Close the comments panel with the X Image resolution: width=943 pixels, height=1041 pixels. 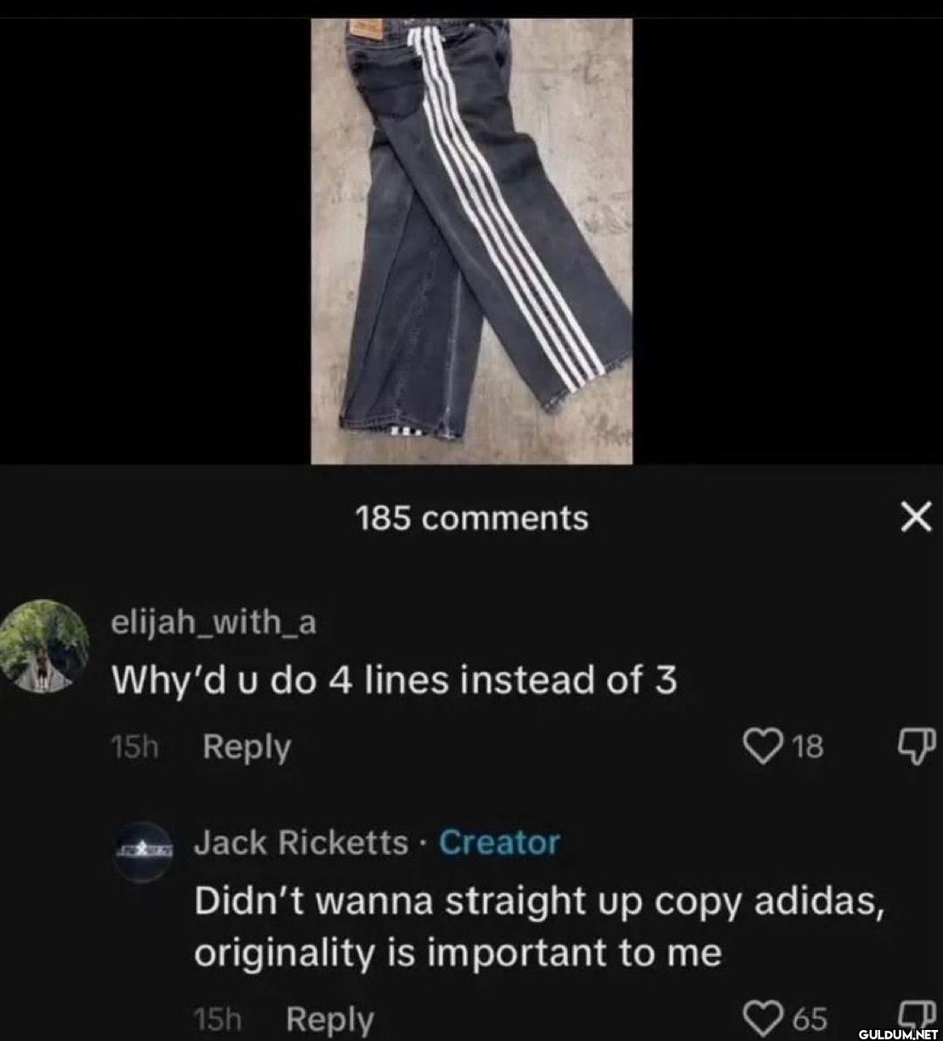point(916,516)
